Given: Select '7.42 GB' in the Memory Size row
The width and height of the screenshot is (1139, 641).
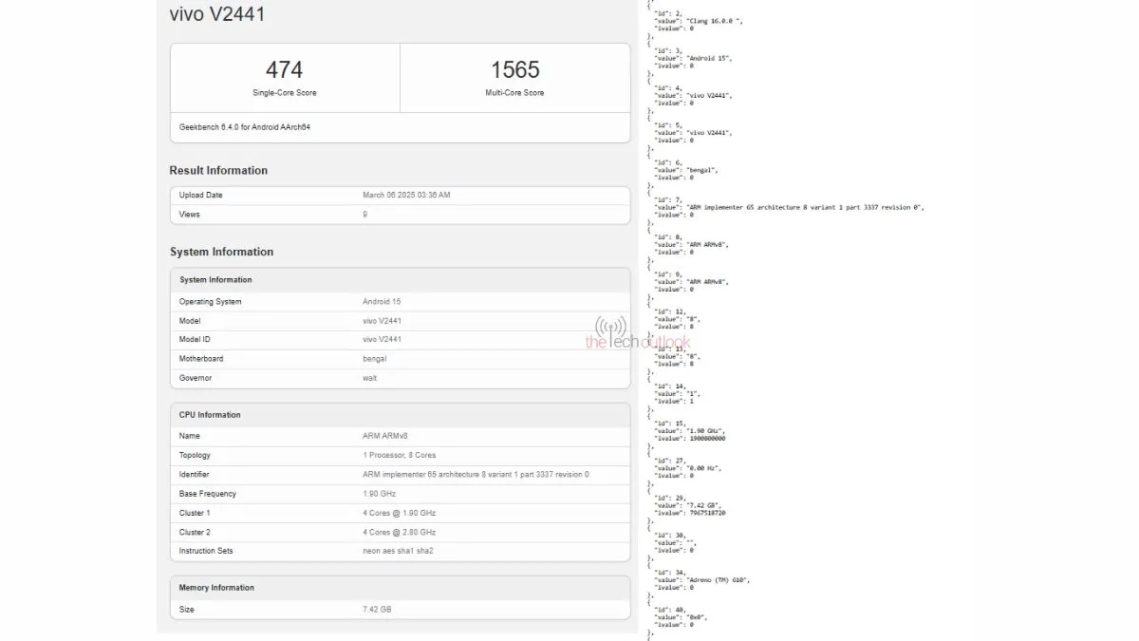Looking at the screenshot, I should 377,610.
